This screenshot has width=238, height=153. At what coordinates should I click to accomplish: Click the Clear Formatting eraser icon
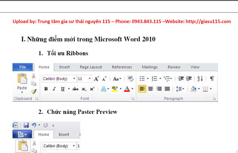[x=131, y=78]
